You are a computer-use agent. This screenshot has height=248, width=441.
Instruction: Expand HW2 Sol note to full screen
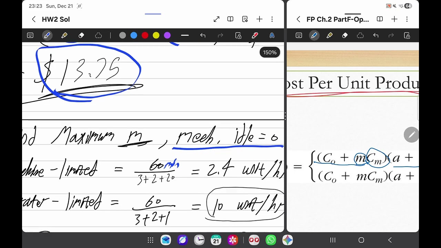pos(216,19)
